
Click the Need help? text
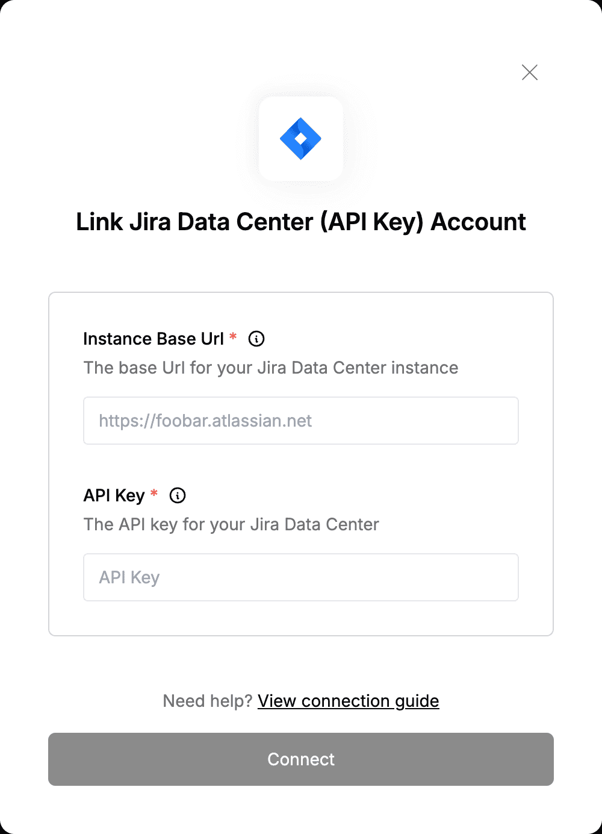coord(207,701)
